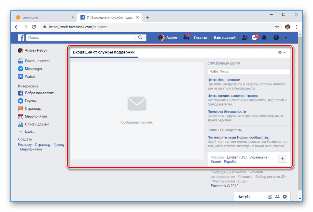Viewport: 313px width, 212px height.
Task: Expand the Ещё footer links dropdown
Action: point(243,181)
